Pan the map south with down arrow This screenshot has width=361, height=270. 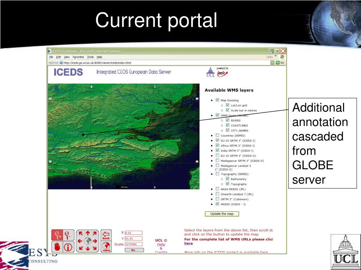[x=88, y=249]
